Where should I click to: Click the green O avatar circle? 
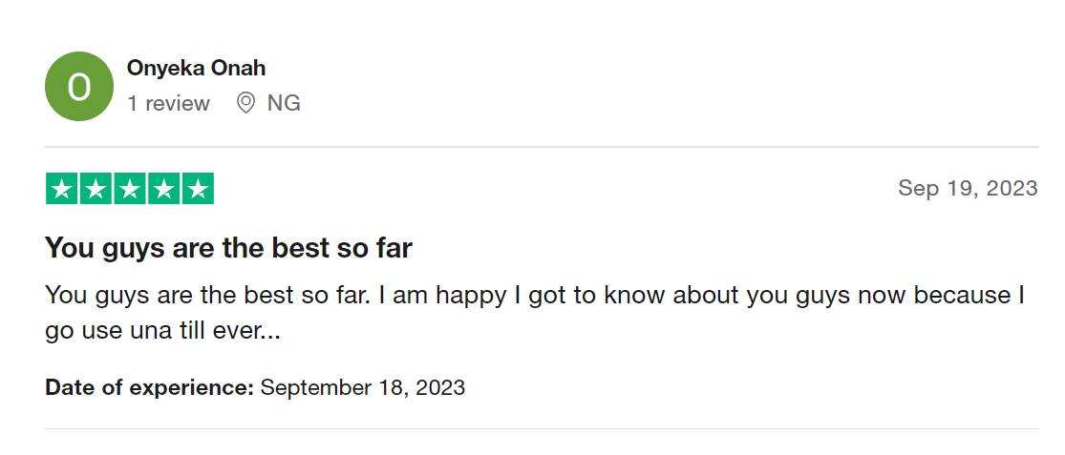click(79, 87)
